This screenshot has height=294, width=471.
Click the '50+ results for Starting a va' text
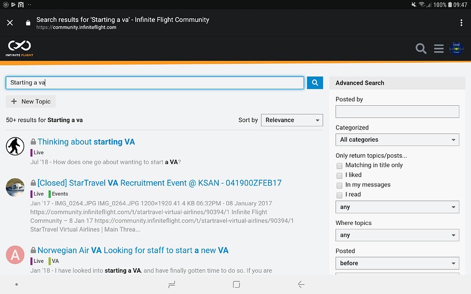[44, 120]
